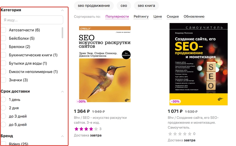Tick the Бутылки для воды checkbox
Image resolution: width=236 pixels, height=146 pixels.
4,63
